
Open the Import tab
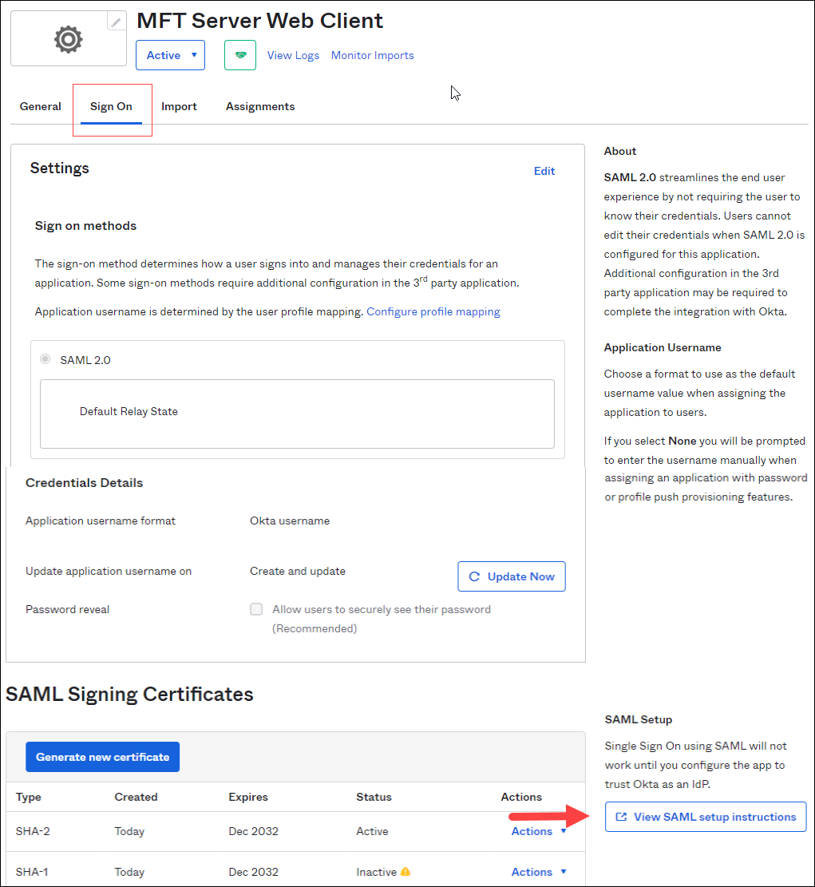click(179, 106)
